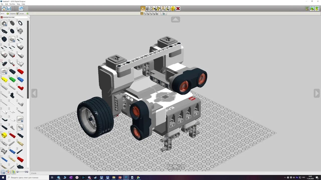Toggle filter bricks by colour
Viewport: 321px width, 180px height.
(8, 172)
